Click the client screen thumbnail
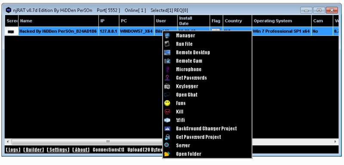 coord(11,31)
